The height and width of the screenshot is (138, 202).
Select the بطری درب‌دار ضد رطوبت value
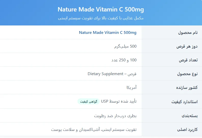(x=115, y=116)
